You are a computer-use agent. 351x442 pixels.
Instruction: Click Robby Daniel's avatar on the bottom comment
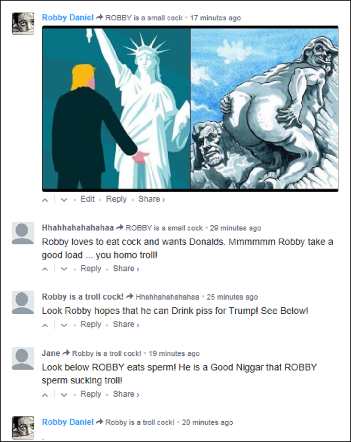click(x=23, y=428)
